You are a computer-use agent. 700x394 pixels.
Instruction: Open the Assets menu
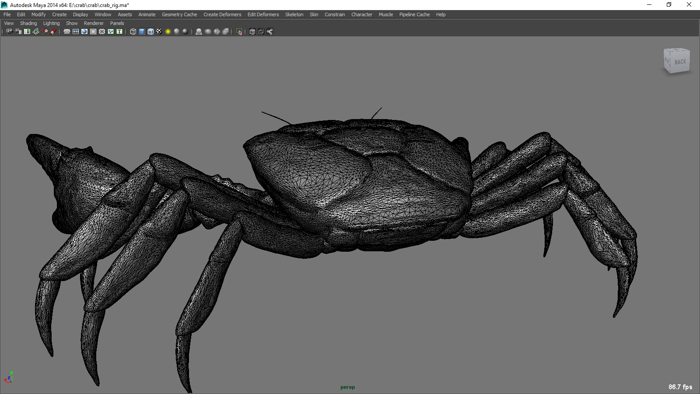125,14
